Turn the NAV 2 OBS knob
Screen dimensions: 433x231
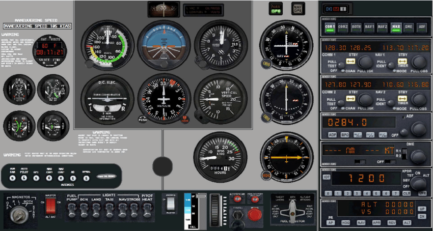click(x=266, y=117)
